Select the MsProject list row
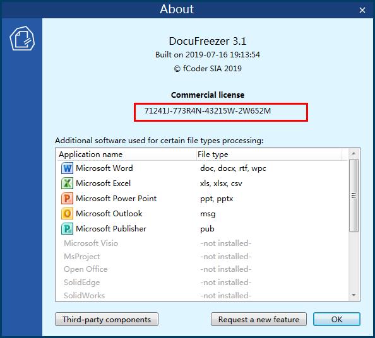This screenshot has height=338, width=375. (202, 257)
